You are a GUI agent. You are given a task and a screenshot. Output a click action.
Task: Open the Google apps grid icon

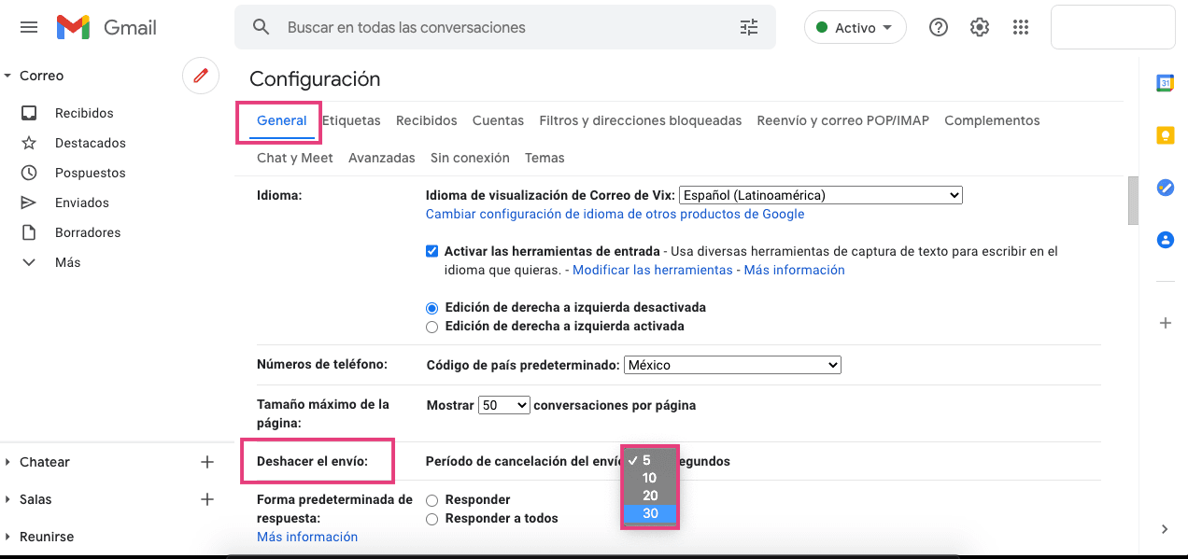point(1021,28)
